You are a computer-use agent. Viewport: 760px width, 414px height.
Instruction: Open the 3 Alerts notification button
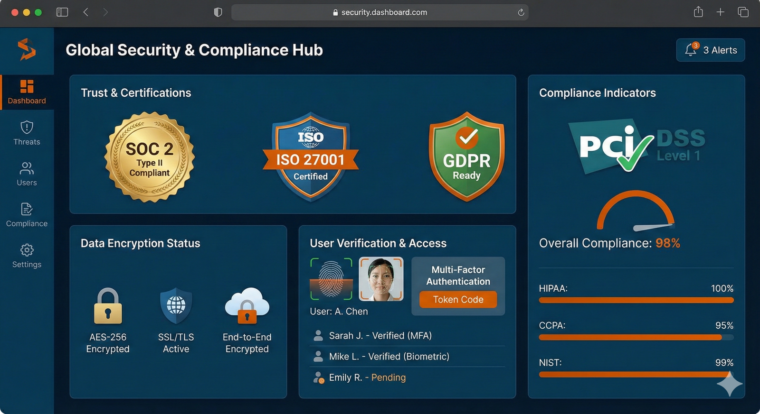(x=710, y=50)
